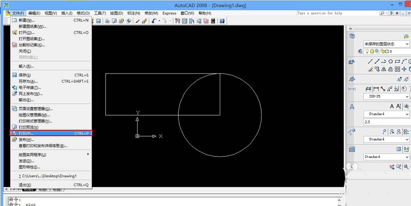The width and height of the screenshot is (411, 206).
Task: Select the Polyline tool in dashboard
Action: [x=384, y=62]
